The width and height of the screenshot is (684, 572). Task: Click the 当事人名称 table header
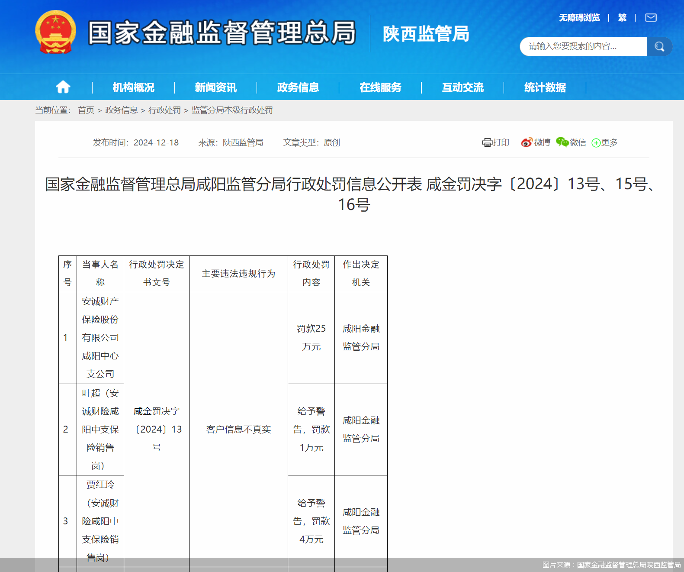[x=100, y=274]
